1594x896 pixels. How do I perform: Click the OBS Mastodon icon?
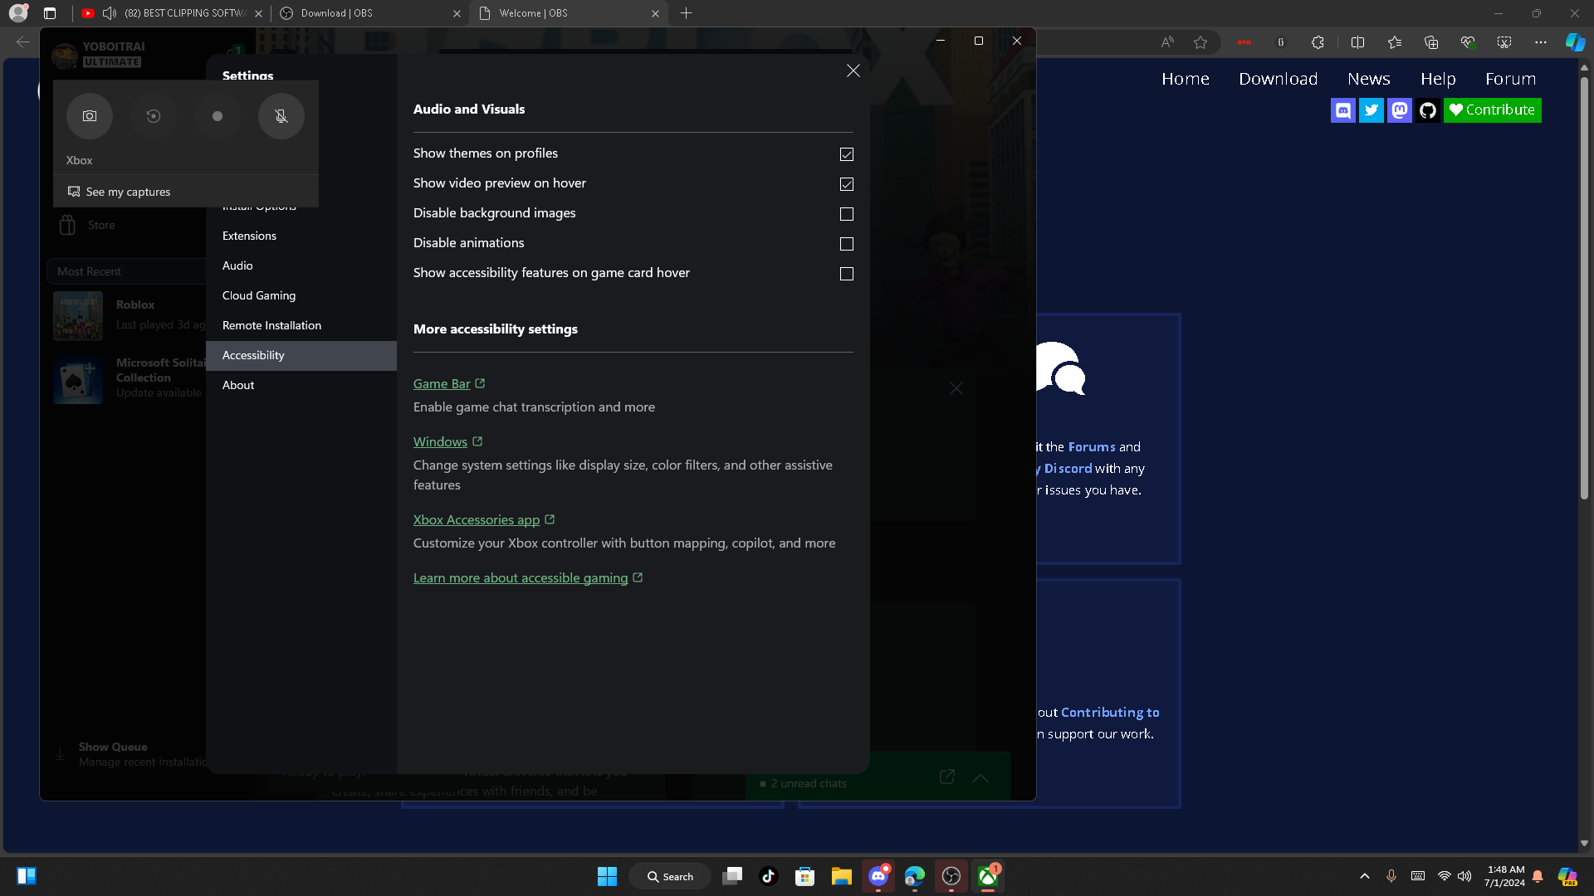click(x=1400, y=110)
